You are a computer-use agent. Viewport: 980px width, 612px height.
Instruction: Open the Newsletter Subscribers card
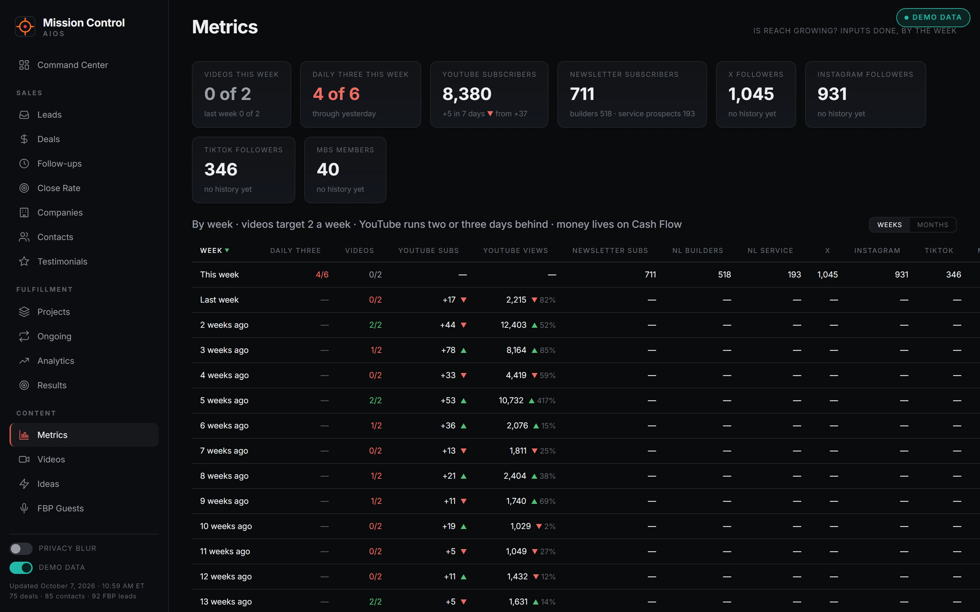632,94
